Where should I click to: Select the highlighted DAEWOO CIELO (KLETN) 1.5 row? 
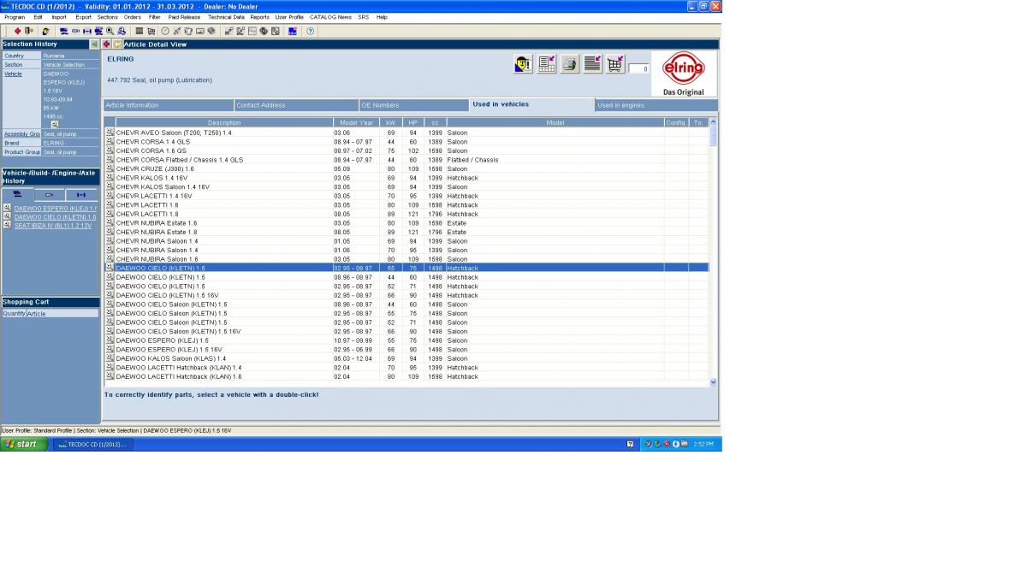(407, 268)
